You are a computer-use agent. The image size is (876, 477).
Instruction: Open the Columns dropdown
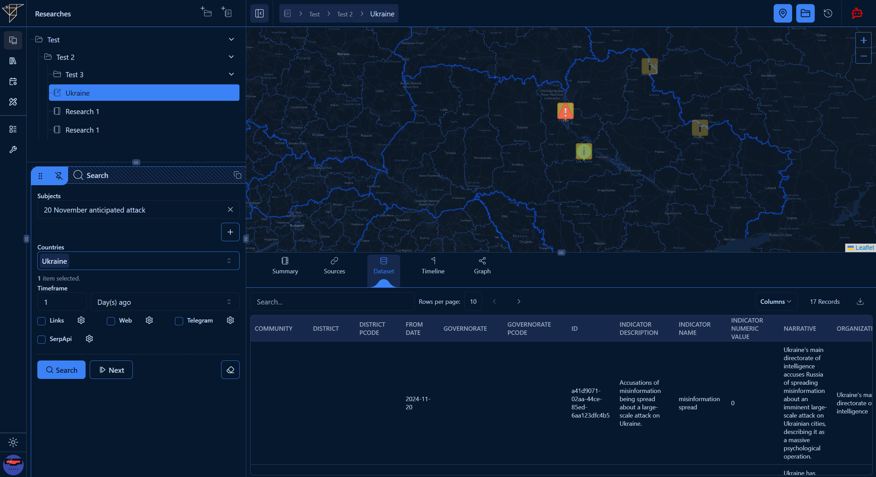click(x=776, y=301)
